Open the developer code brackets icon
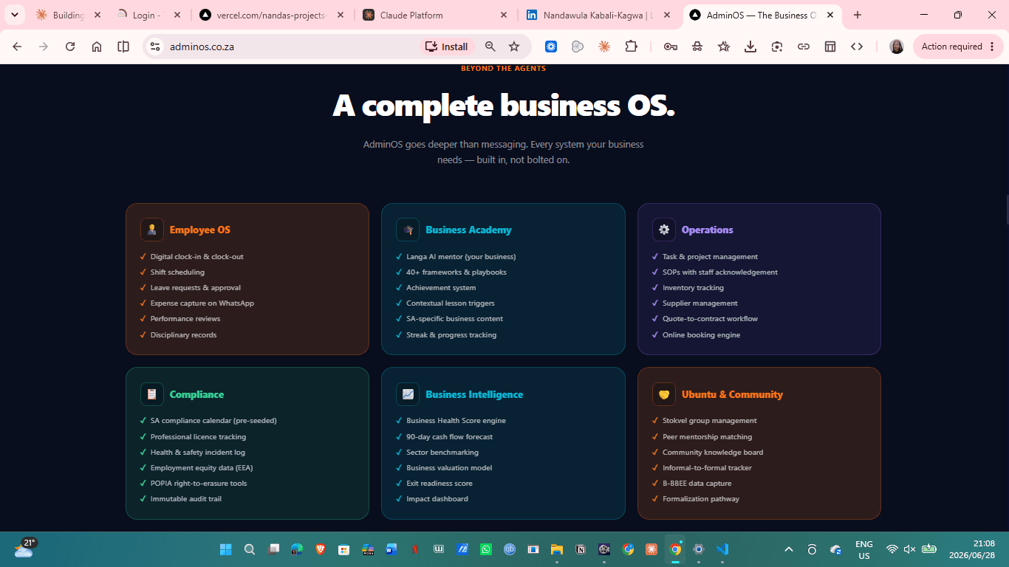Image resolution: width=1009 pixels, height=567 pixels. [x=857, y=47]
